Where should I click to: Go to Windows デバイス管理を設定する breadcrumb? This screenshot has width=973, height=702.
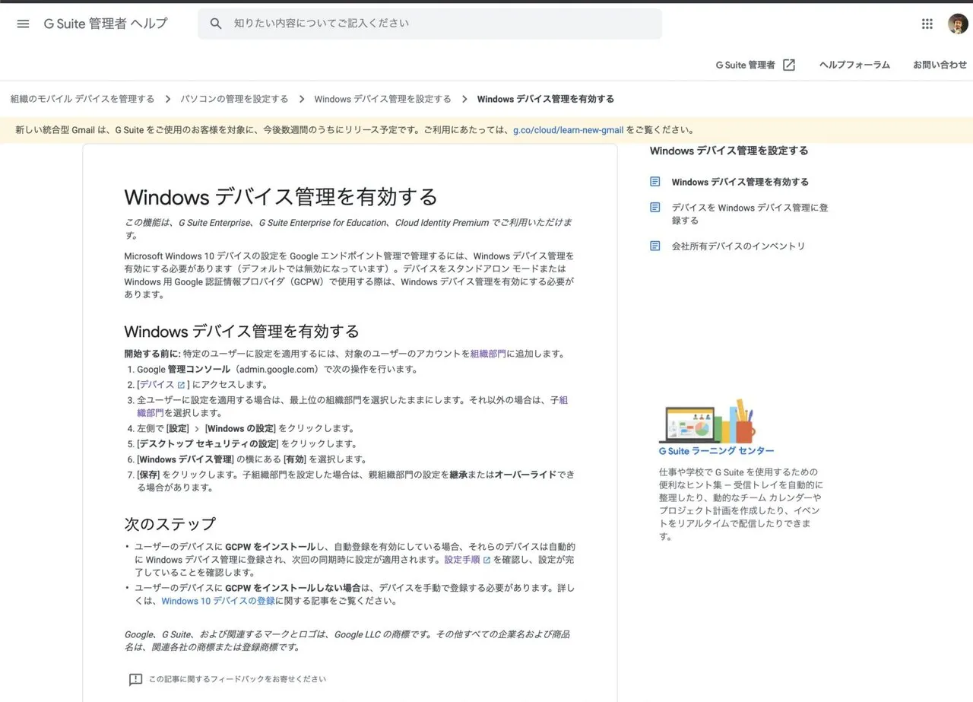click(382, 99)
